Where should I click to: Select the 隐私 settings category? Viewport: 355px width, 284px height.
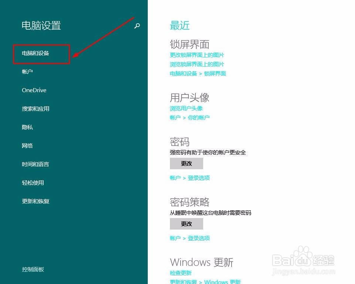[x=27, y=127]
